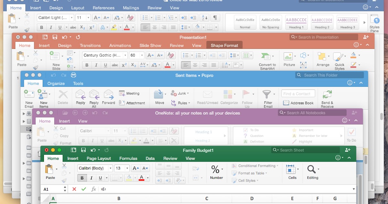
Task: Toggle Underline in the Excel ribbon
Action: tap(101, 178)
